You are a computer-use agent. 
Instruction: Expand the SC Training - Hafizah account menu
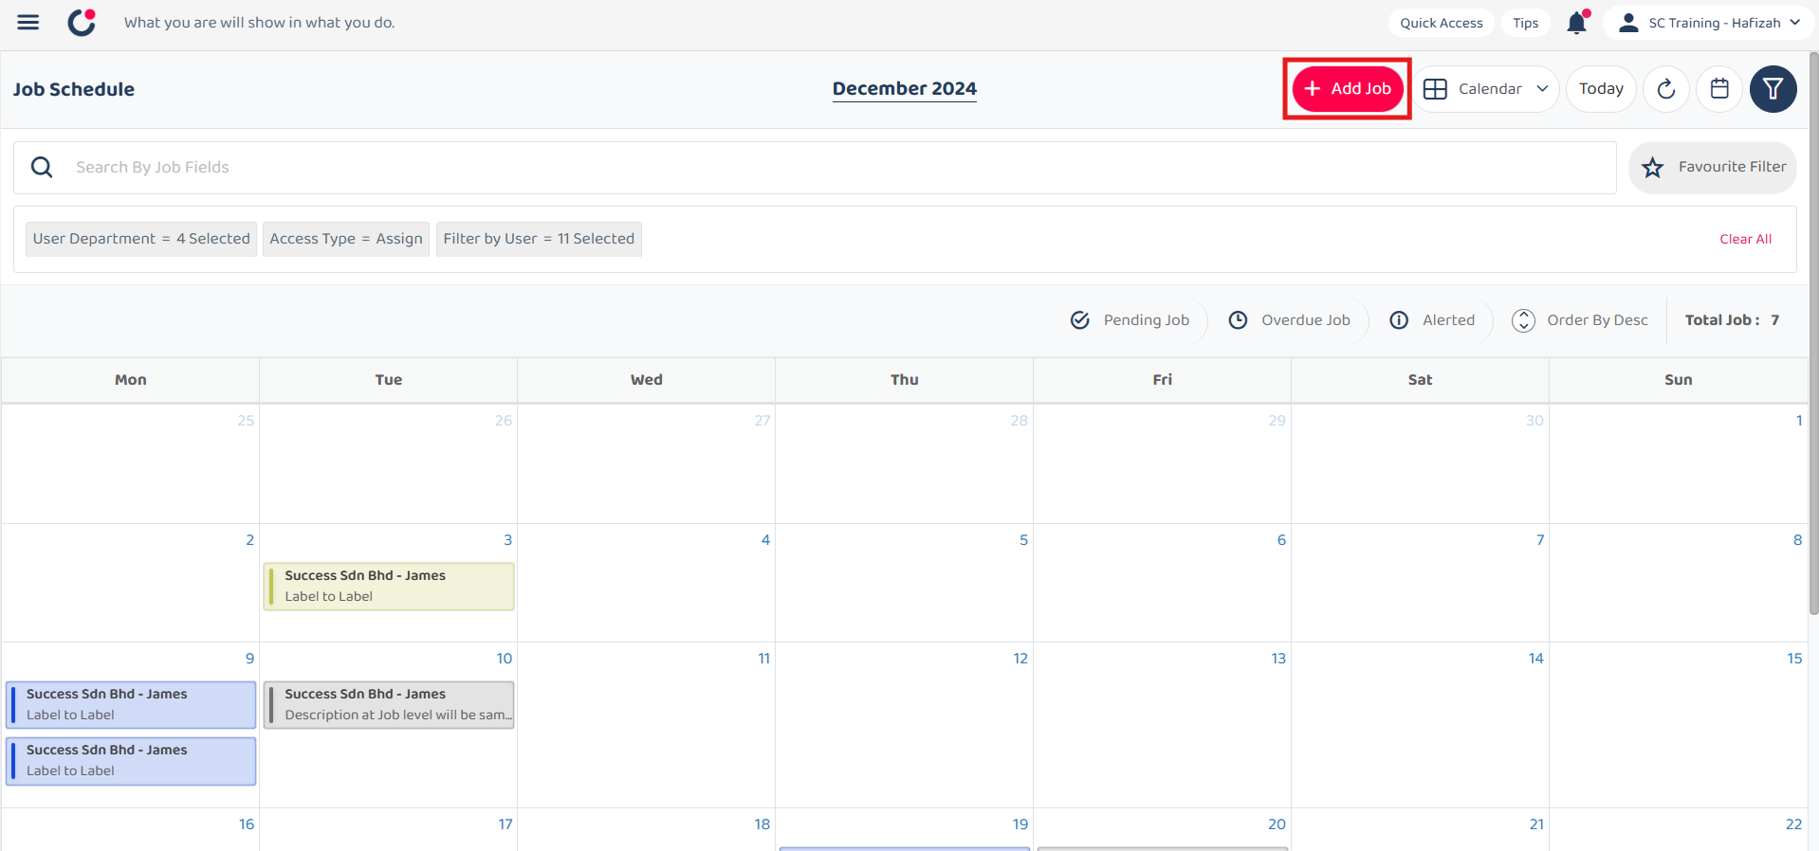click(1710, 23)
